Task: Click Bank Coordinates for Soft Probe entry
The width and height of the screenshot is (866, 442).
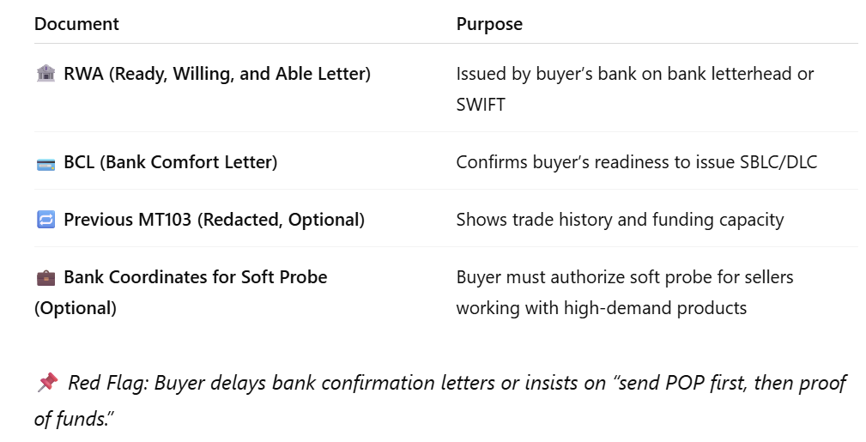Action: point(196,277)
